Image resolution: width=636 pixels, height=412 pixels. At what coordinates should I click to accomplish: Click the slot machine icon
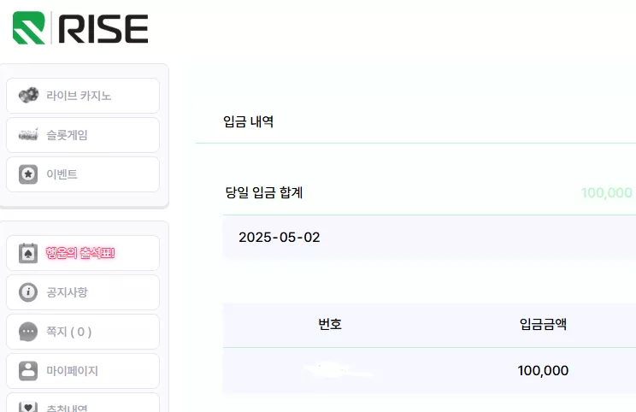point(28,135)
